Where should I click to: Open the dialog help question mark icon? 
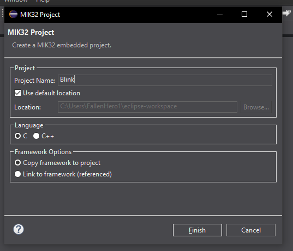tap(19, 229)
